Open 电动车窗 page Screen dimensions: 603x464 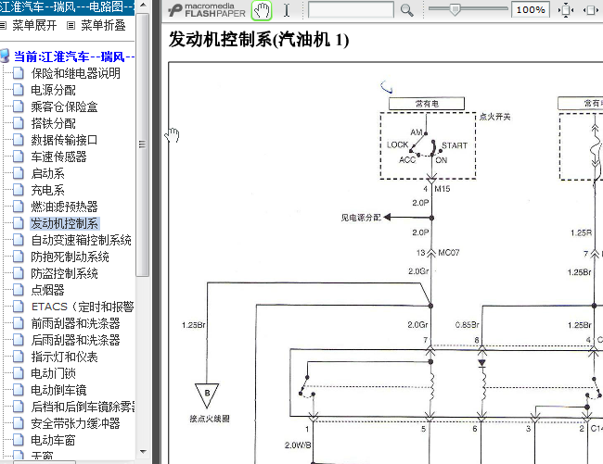point(54,440)
